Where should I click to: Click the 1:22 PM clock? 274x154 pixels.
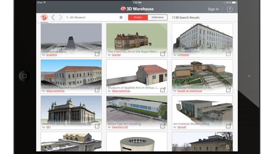point(137,3)
